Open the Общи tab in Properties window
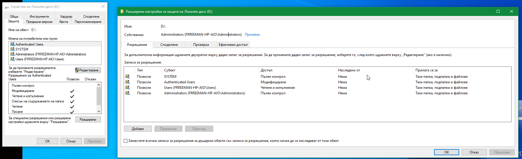This screenshot has height=159, width=522. [14, 17]
